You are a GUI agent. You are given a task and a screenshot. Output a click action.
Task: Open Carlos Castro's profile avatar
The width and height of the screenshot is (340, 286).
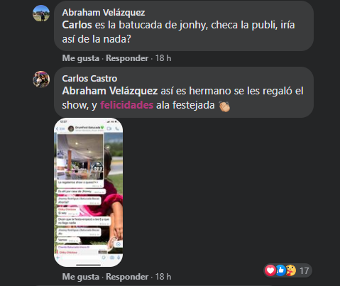pos(41,79)
